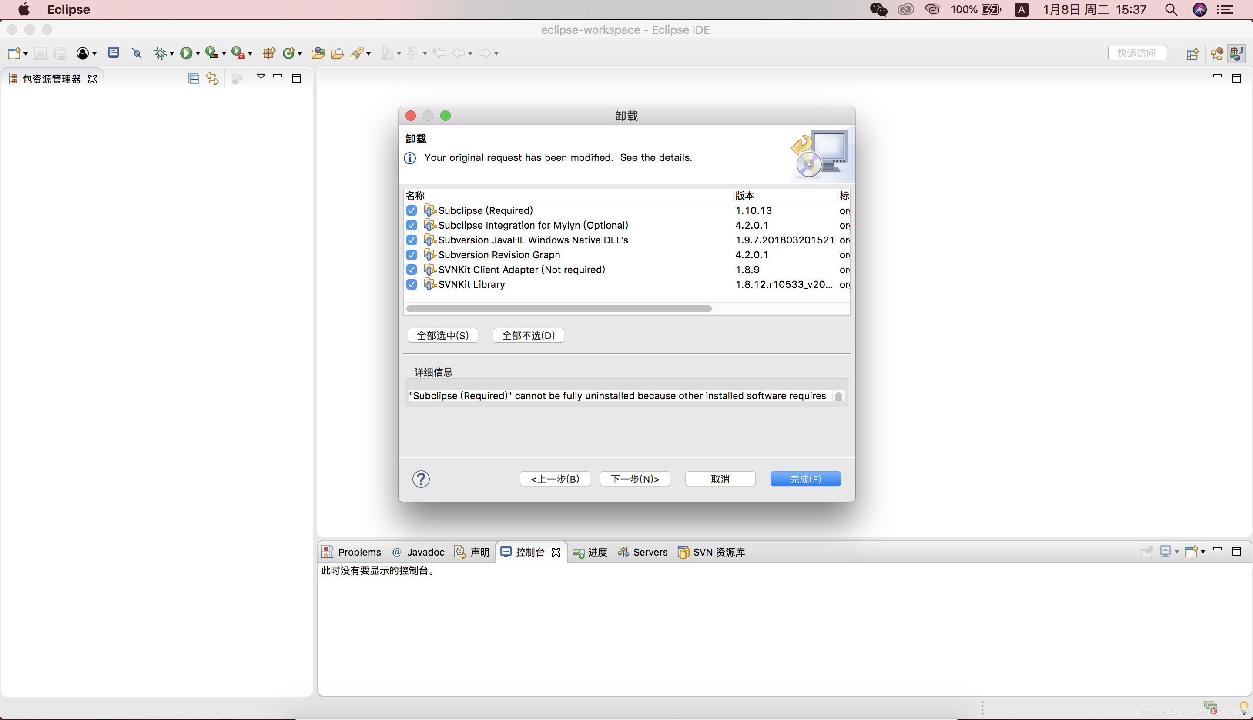Screen dimensions: 1253x720
Task: Click the 全部选中(S) button
Action: coord(443,335)
